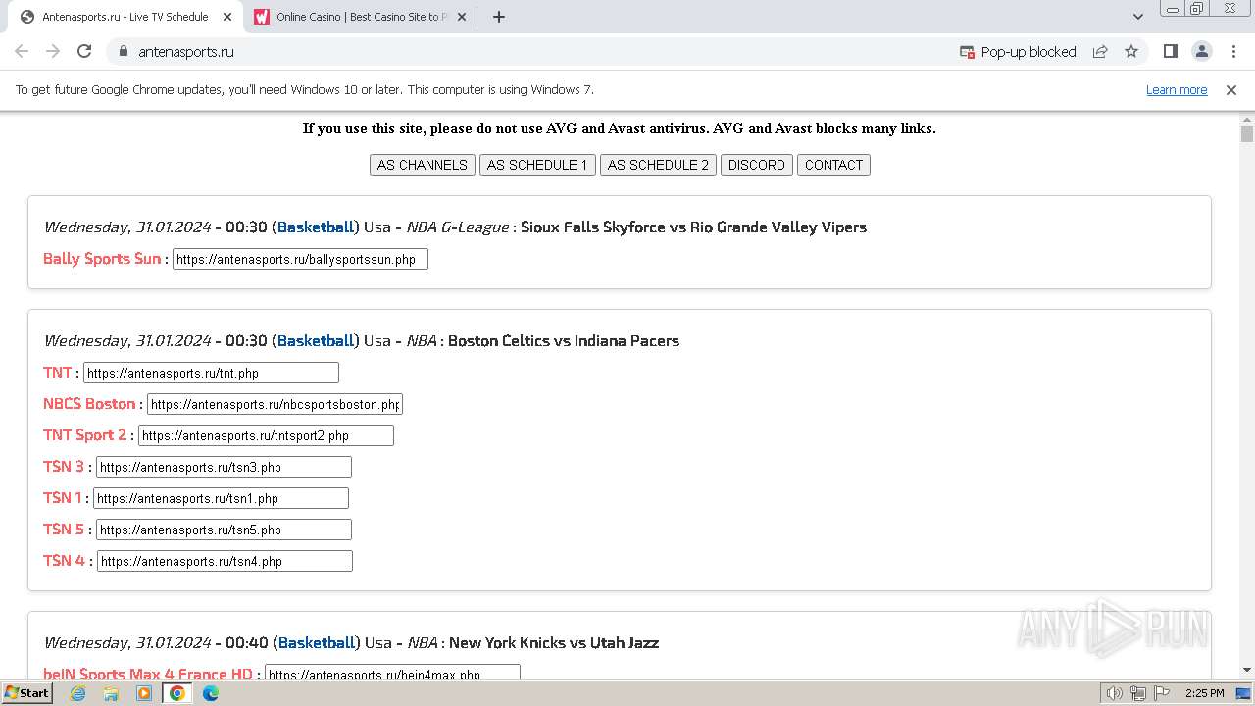Image resolution: width=1255 pixels, height=706 pixels.
Task: Select the ballysportssun.php link field
Action: [x=300, y=259]
